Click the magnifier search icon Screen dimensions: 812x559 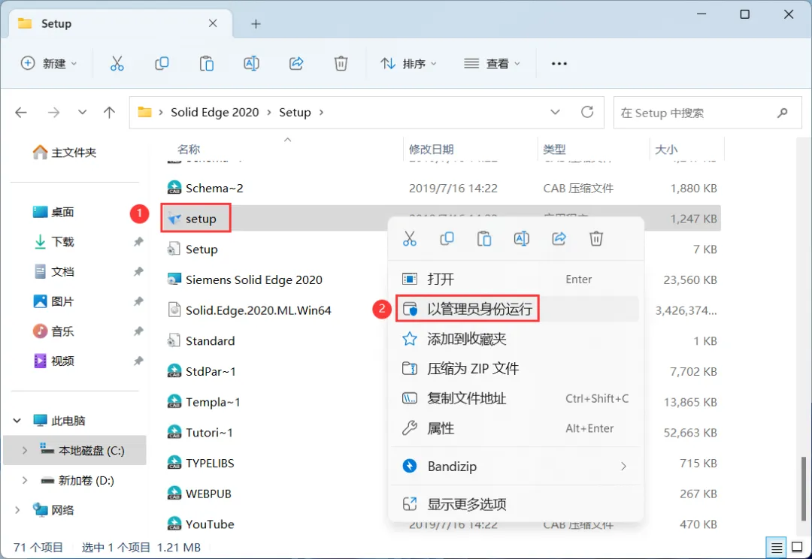[783, 112]
